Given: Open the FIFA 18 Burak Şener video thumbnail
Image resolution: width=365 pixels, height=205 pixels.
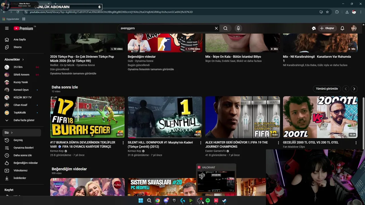Looking at the screenshot, I should click(x=87, y=117).
